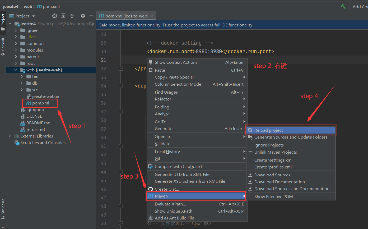Click the green hammer Build icon
368x229 pixels.
coord(343,7)
